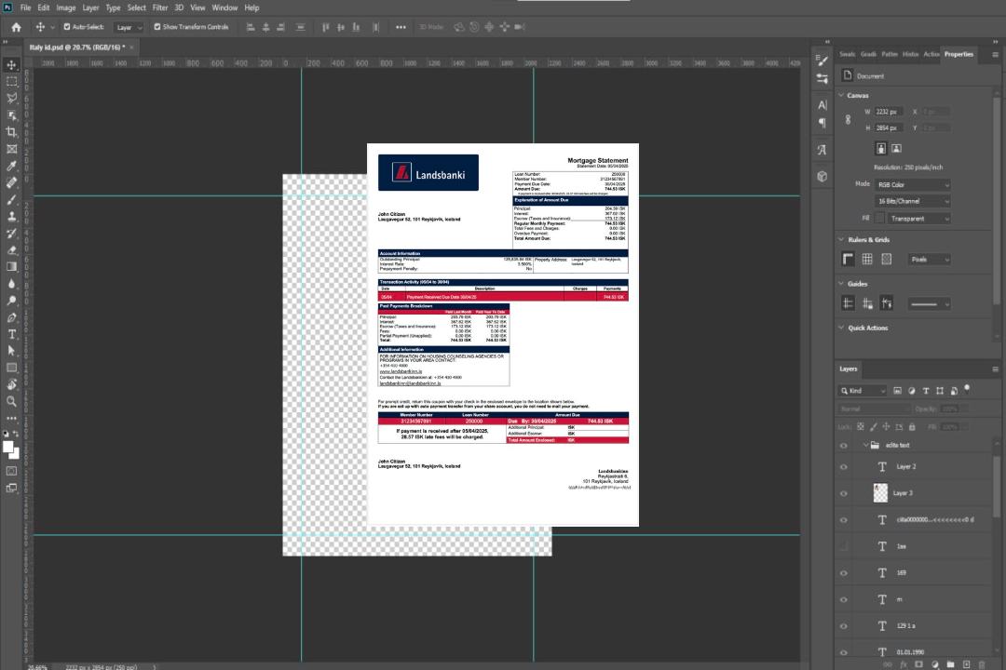Select the Move tool in the toolbox
1006x670 pixels.
point(11,65)
